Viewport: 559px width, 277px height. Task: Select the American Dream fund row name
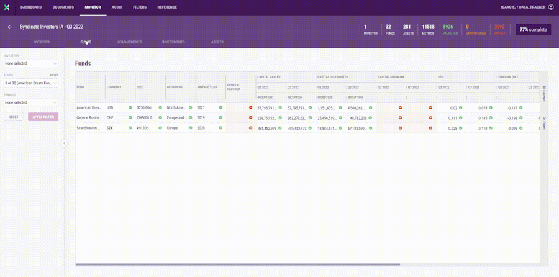click(x=89, y=107)
